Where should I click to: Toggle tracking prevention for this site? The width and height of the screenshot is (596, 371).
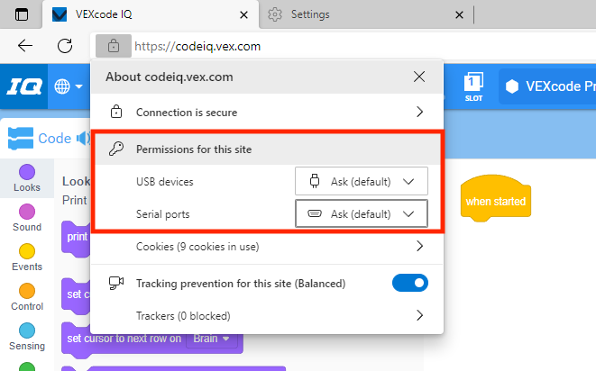click(x=409, y=284)
